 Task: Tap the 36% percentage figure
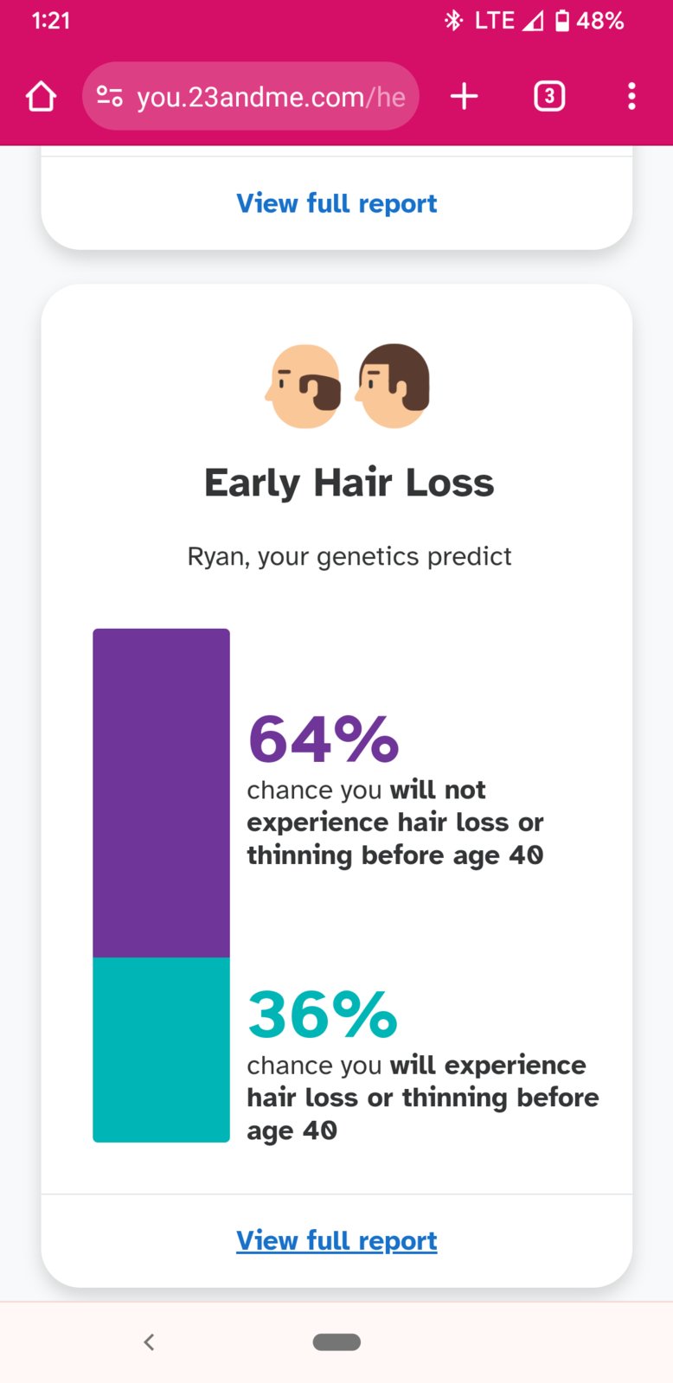click(323, 1015)
